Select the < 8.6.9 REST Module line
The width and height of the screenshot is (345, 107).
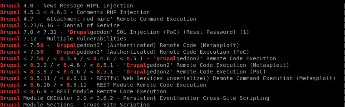point(83,92)
